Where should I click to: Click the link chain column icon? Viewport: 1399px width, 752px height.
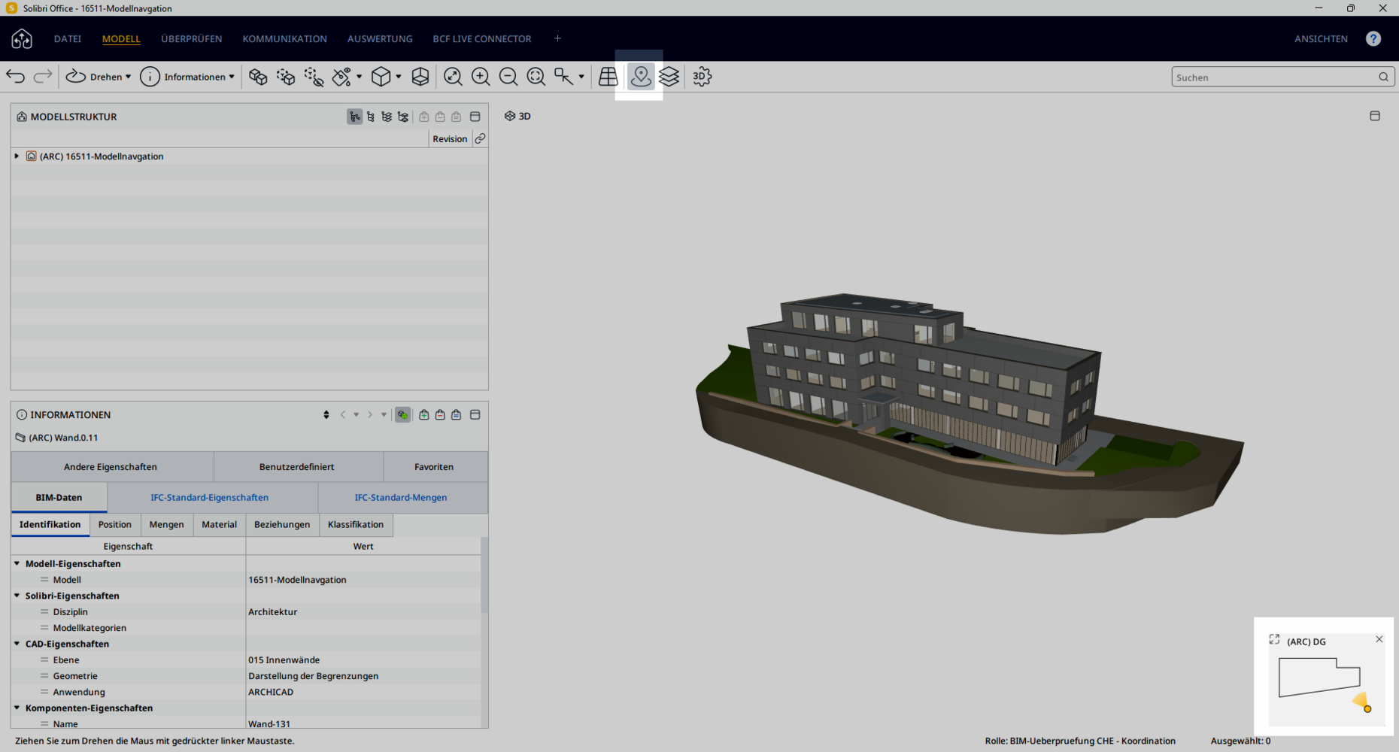point(480,138)
